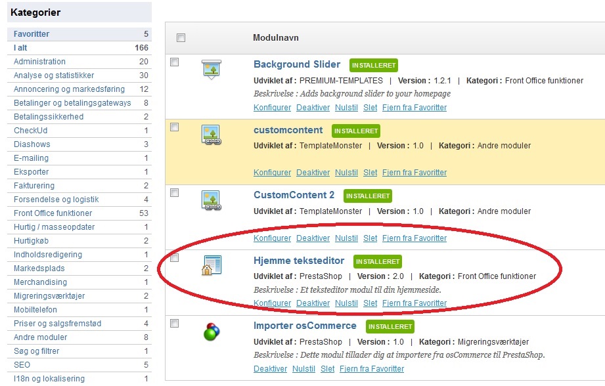The image size is (605, 386).
Task: Click Slet for Hjemme teksteditor
Action: pos(370,303)
